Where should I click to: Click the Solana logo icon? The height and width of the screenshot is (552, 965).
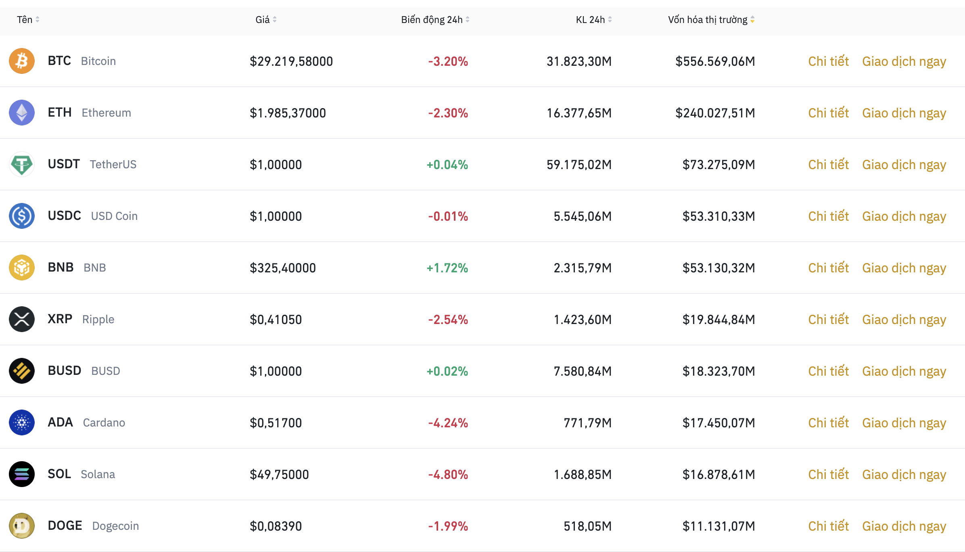[22, 474]
